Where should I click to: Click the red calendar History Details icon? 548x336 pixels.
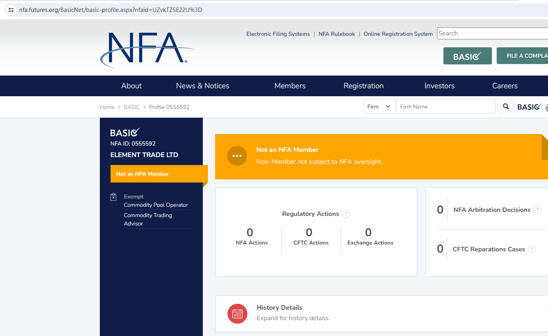[x=237, y=313]
